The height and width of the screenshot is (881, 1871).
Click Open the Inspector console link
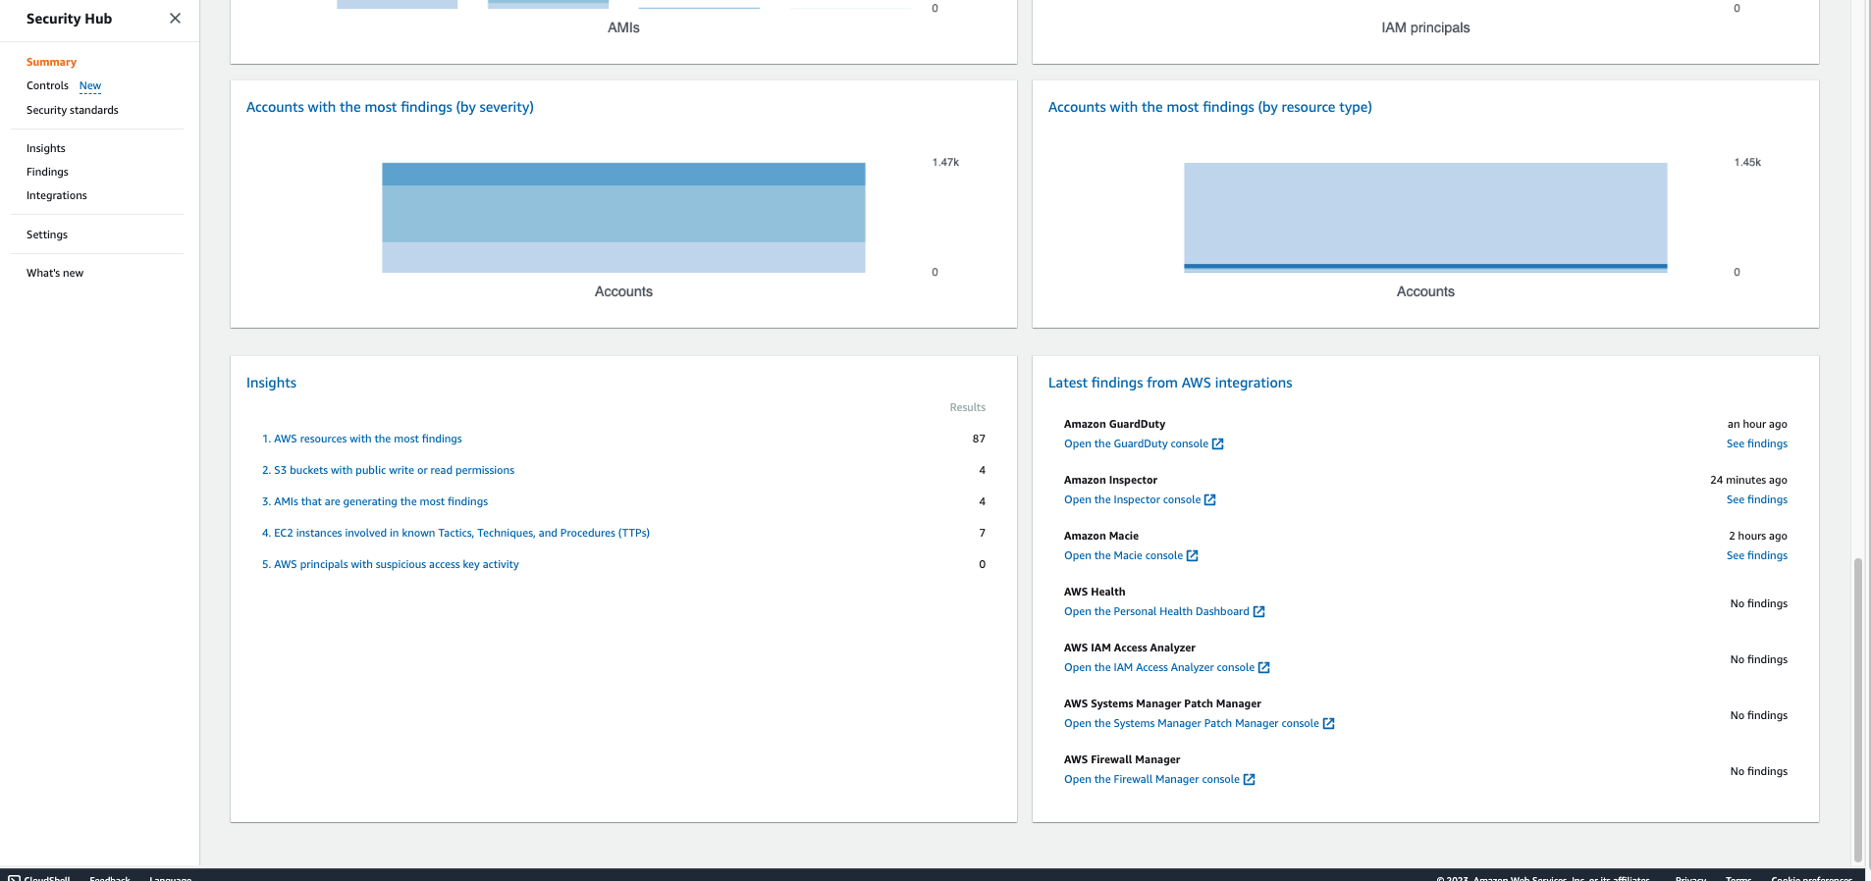(1133, 499)
